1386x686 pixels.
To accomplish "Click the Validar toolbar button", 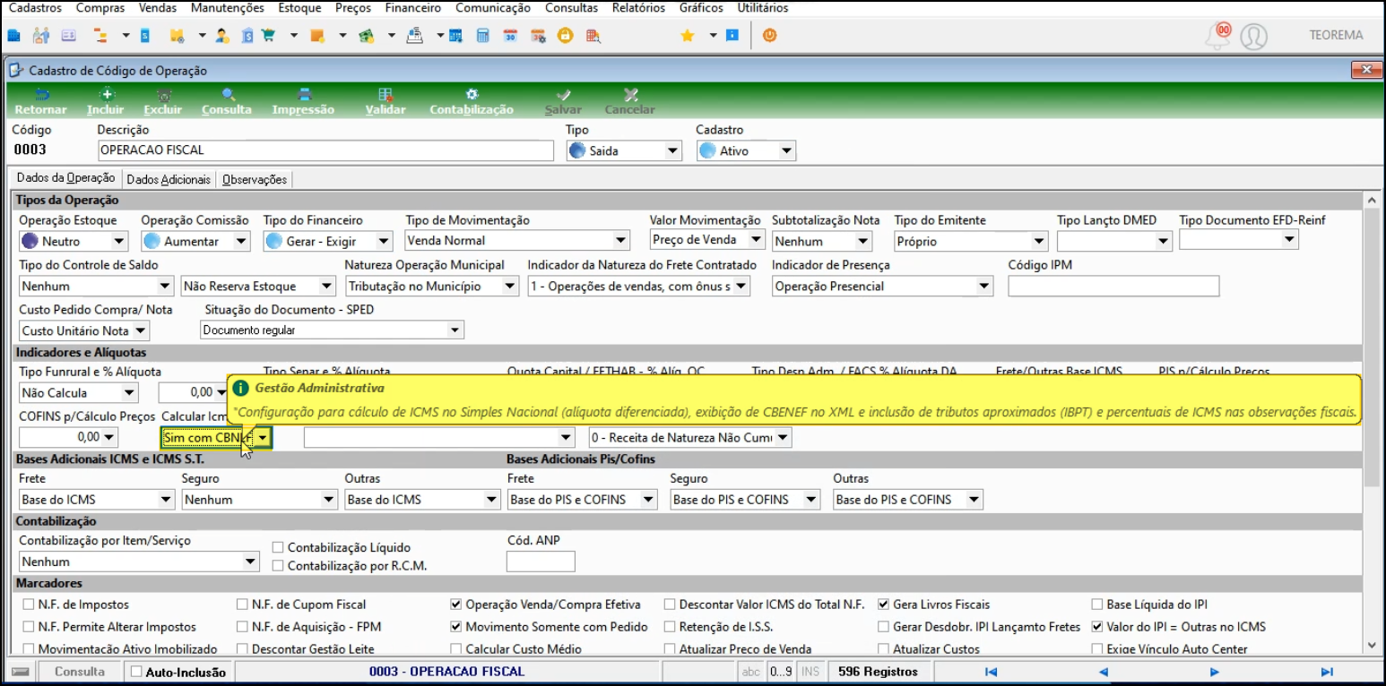I will click(x=386, y=101).
